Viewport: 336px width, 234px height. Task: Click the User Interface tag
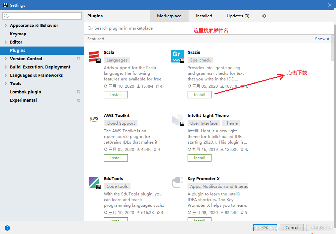pyautogui.click(x=204, y=123)
